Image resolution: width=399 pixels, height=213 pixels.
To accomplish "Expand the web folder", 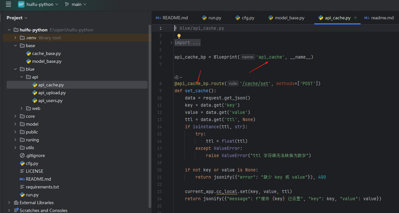I will coord(22,108).
